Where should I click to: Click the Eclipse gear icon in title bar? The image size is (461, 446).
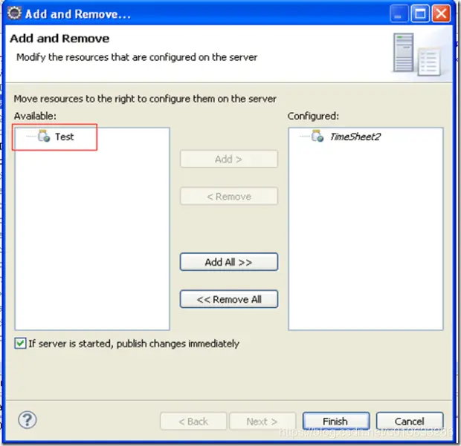coord(14,13)
